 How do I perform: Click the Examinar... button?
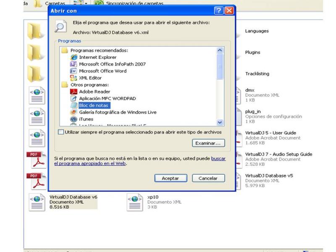tap(208, 143)
